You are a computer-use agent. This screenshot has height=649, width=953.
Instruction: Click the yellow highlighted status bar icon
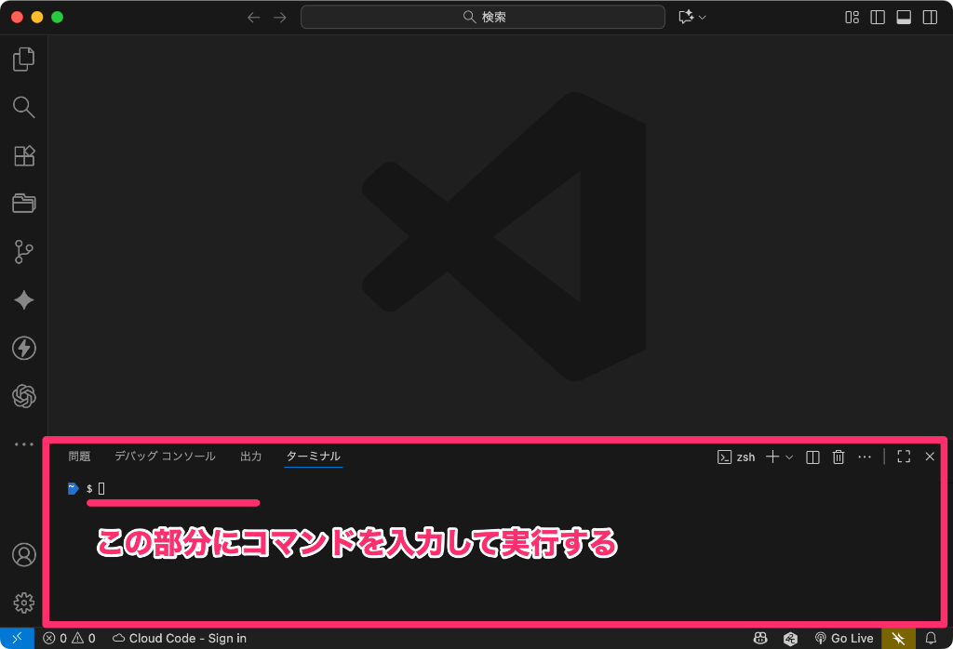coord(898,639)
